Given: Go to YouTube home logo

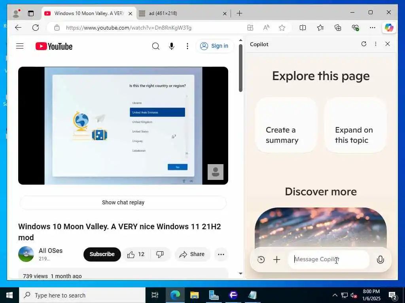Looking at the screenshot, I should pyautogui.click(x=54, y=47).
